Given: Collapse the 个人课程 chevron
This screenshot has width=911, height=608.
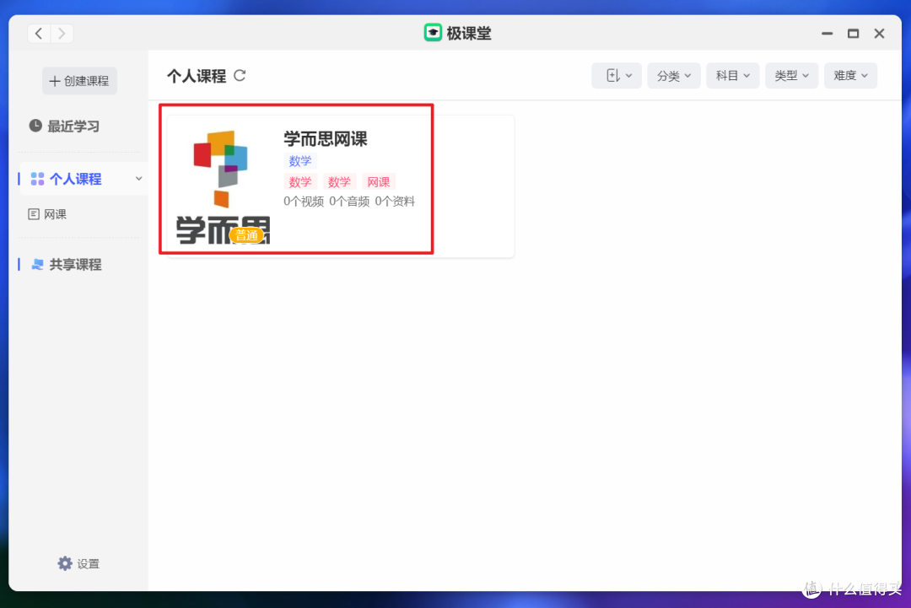Looking at the screenshot, I should pos(138,178).
